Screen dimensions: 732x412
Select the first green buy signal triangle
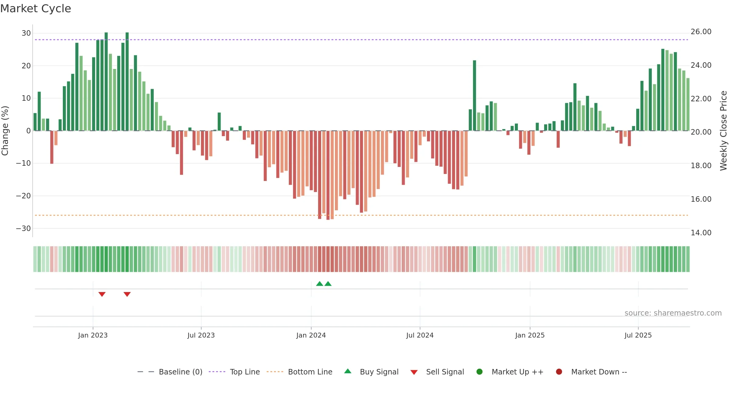pyautogui.click(x=320, y=284)
